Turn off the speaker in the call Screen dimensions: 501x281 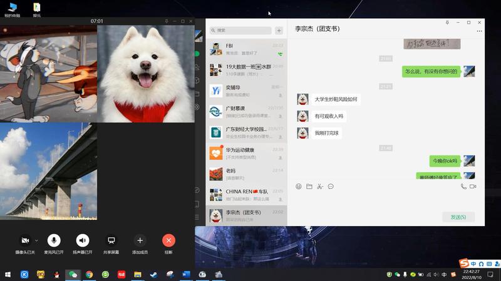point(83,240)
